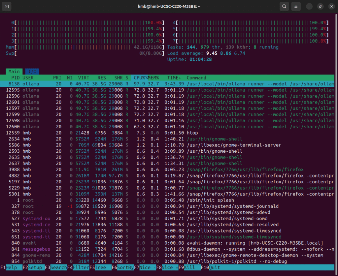Sort by the CPU% column header
The width and height of the screenshot is (338, 276).
click(141, 78)
